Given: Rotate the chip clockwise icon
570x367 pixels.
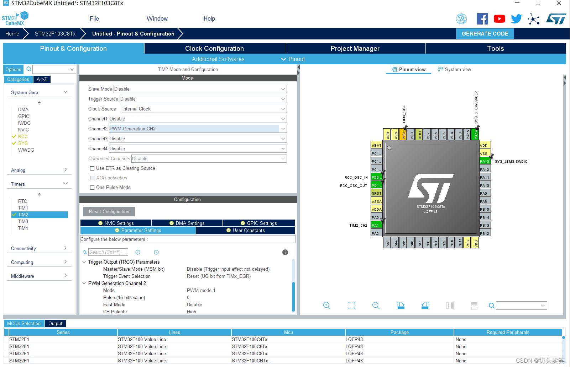Looking at the screenshot, I should coord(401,306).
